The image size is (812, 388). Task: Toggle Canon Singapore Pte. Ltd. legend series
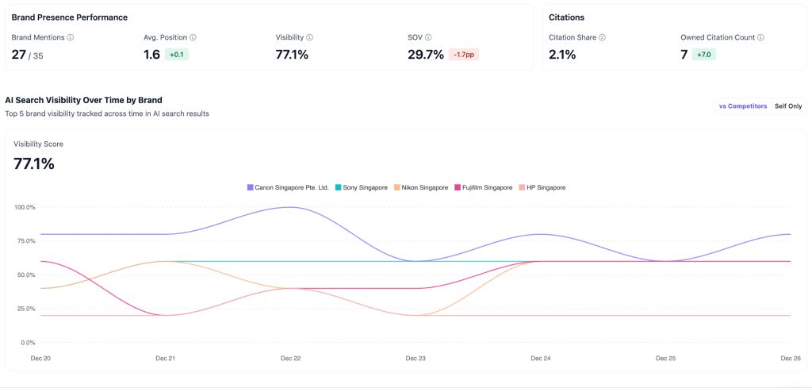pos(288,187)
